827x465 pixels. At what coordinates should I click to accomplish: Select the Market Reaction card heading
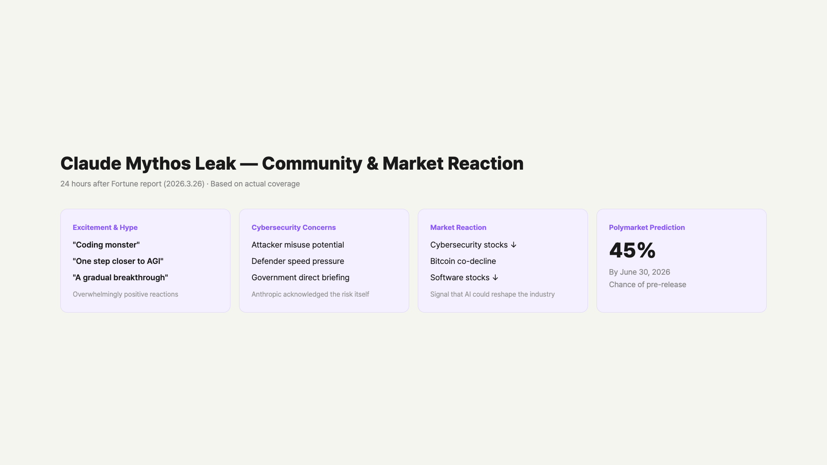(458, 227)
